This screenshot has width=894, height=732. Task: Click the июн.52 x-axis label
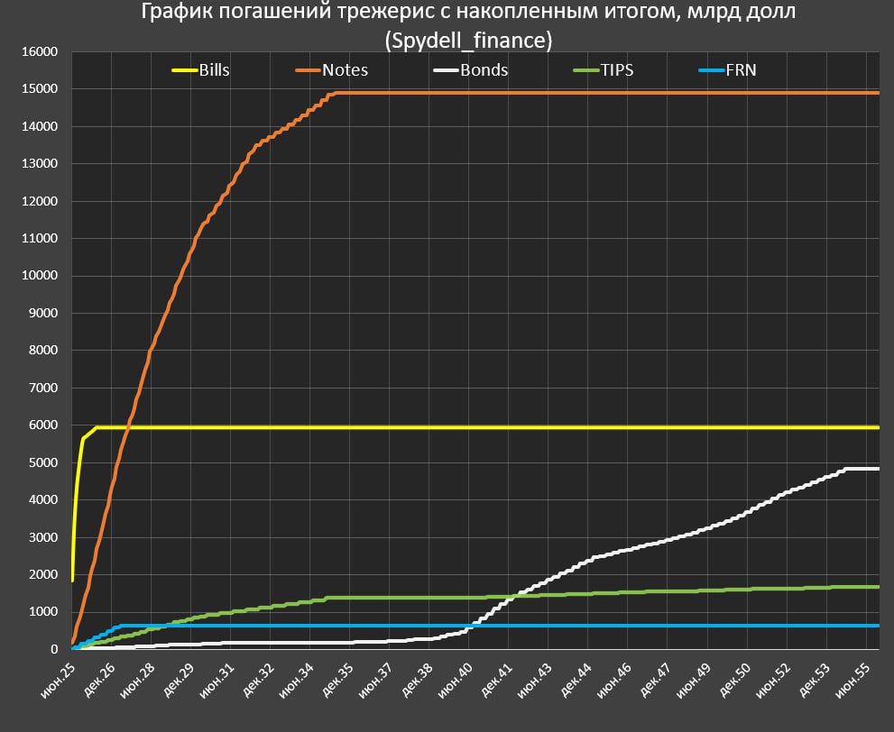pos(774,680)
